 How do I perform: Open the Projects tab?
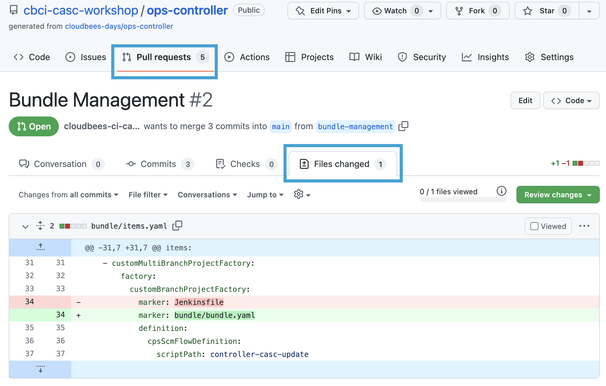[310, 57]
